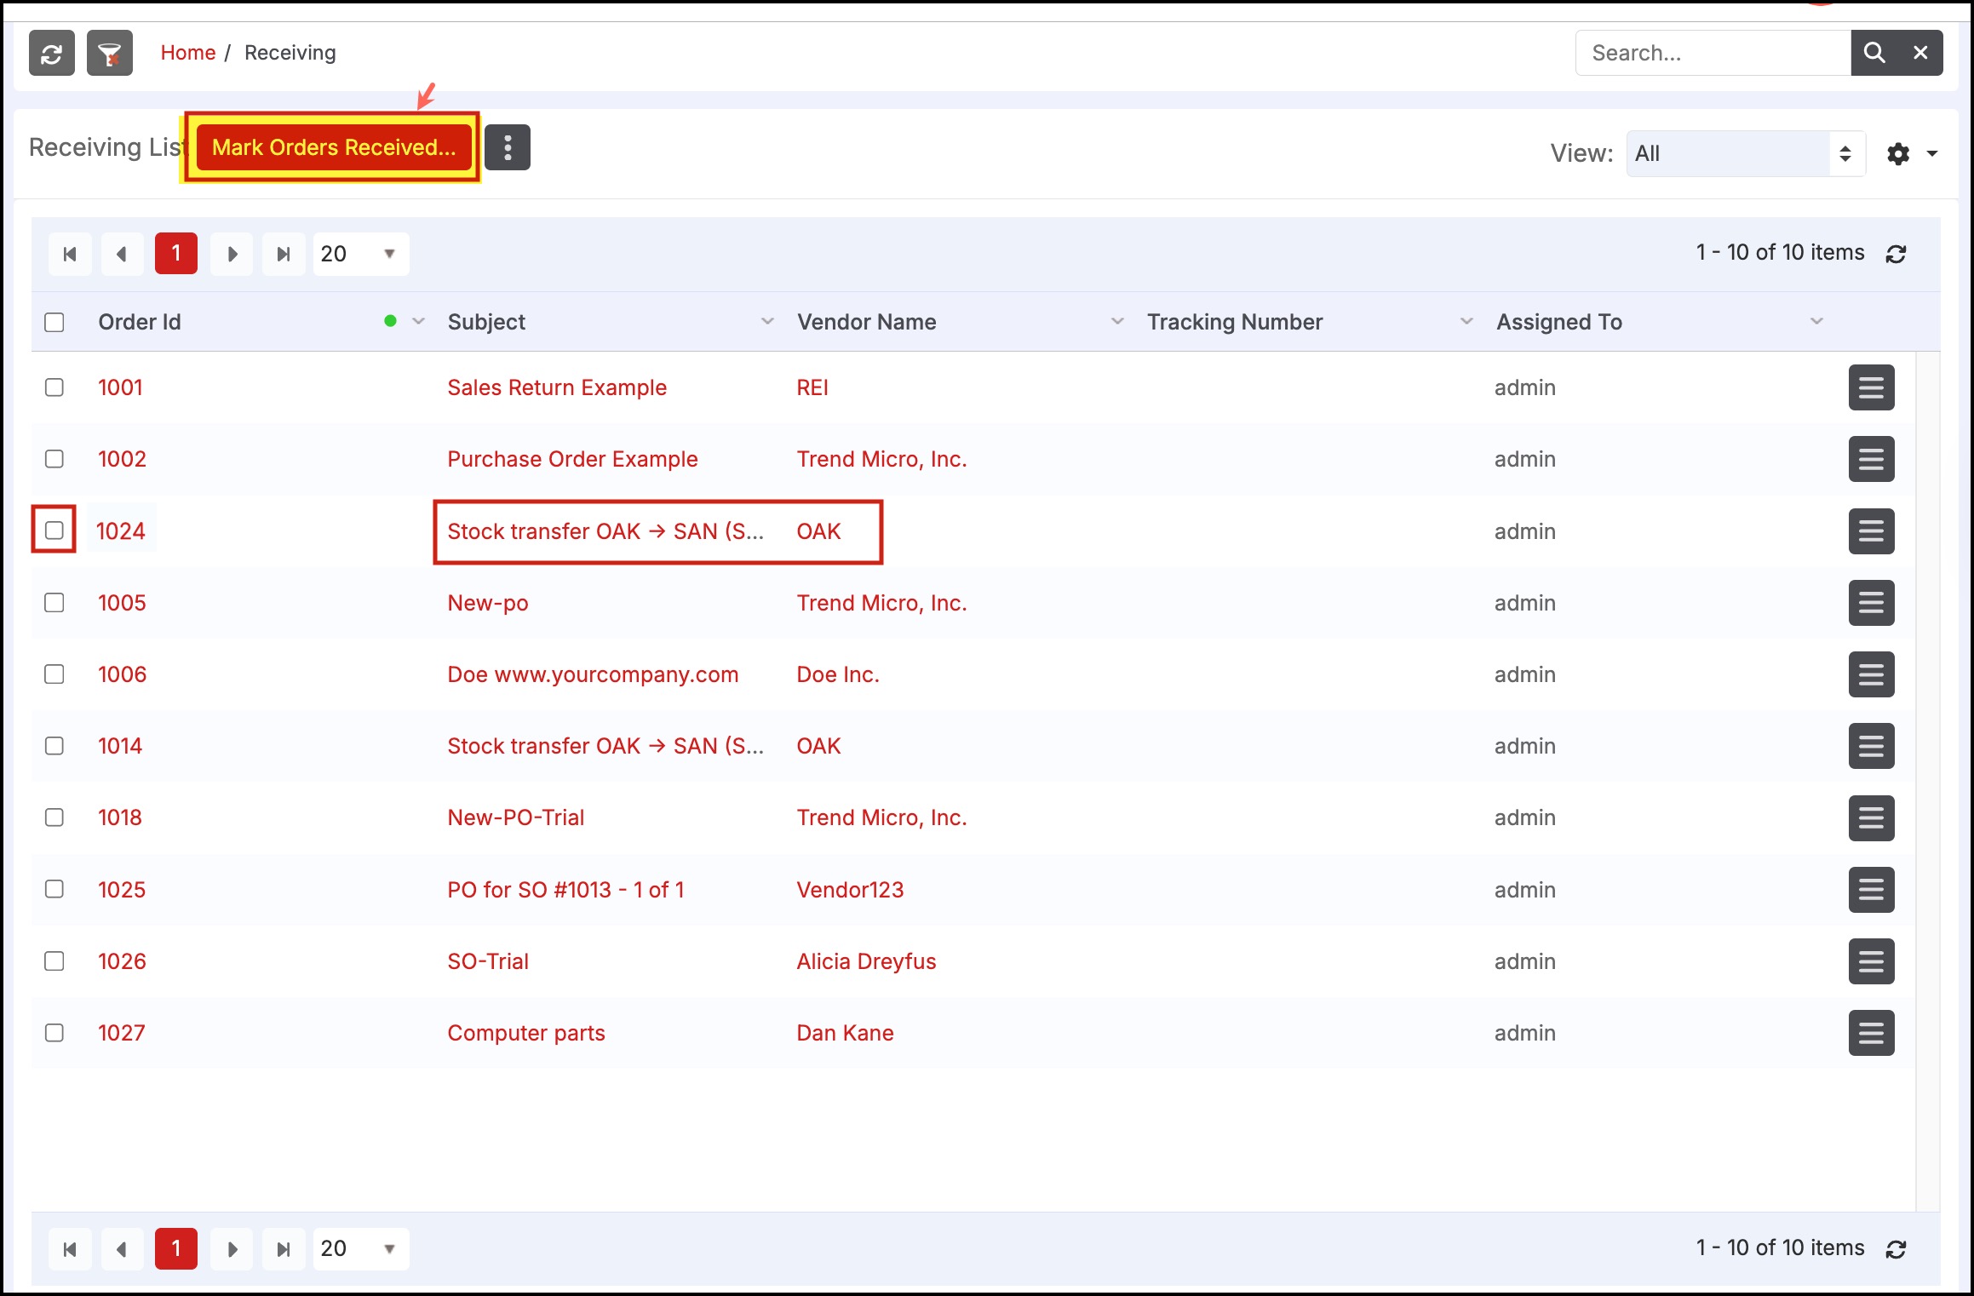Click page 1 in the bottom pager
Image resolution: width=1974 pixels, height=1296 pixels.
(x=176, y=1249)
